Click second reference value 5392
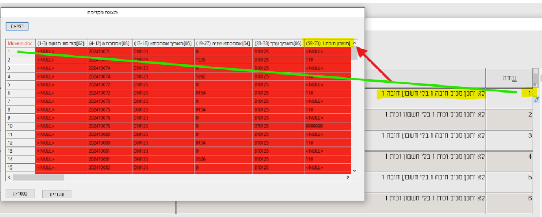Image resolution: width=542 pixels, height=217 pixels. click(x=224, y=76)
